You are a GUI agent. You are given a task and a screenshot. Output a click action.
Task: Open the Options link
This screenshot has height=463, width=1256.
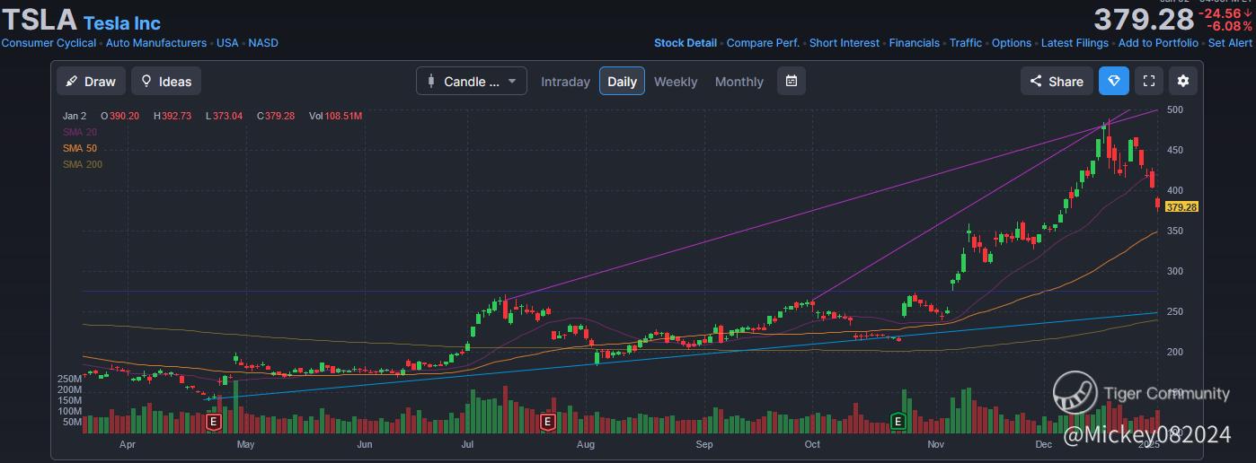click(1012, 43)
